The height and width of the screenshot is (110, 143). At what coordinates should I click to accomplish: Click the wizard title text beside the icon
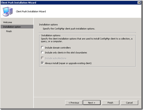(x=31, y=11)
